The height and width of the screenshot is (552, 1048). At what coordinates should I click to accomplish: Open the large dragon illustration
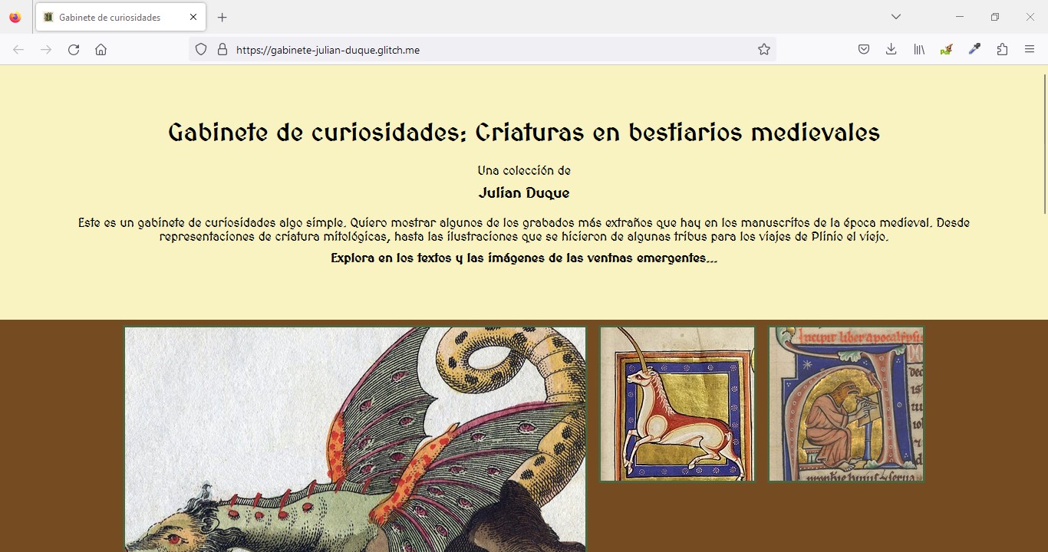[355, 439]
